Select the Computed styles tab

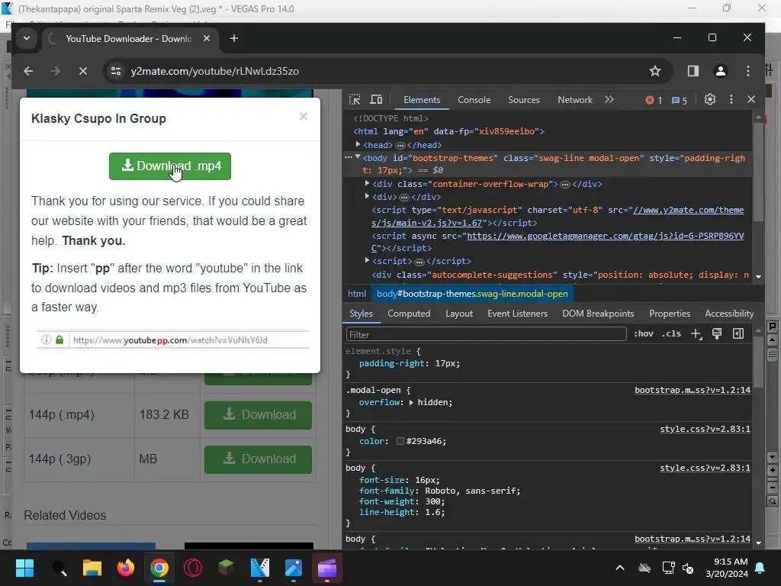(x=409, y=314)
